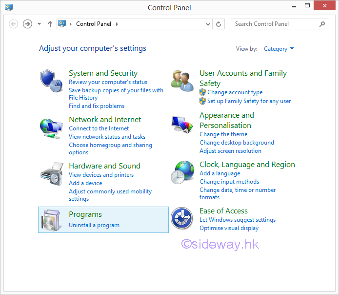339x295 pixels.
Task: Click Find and fix problems link
Action: pyautogui.click(x=97, y=106)
